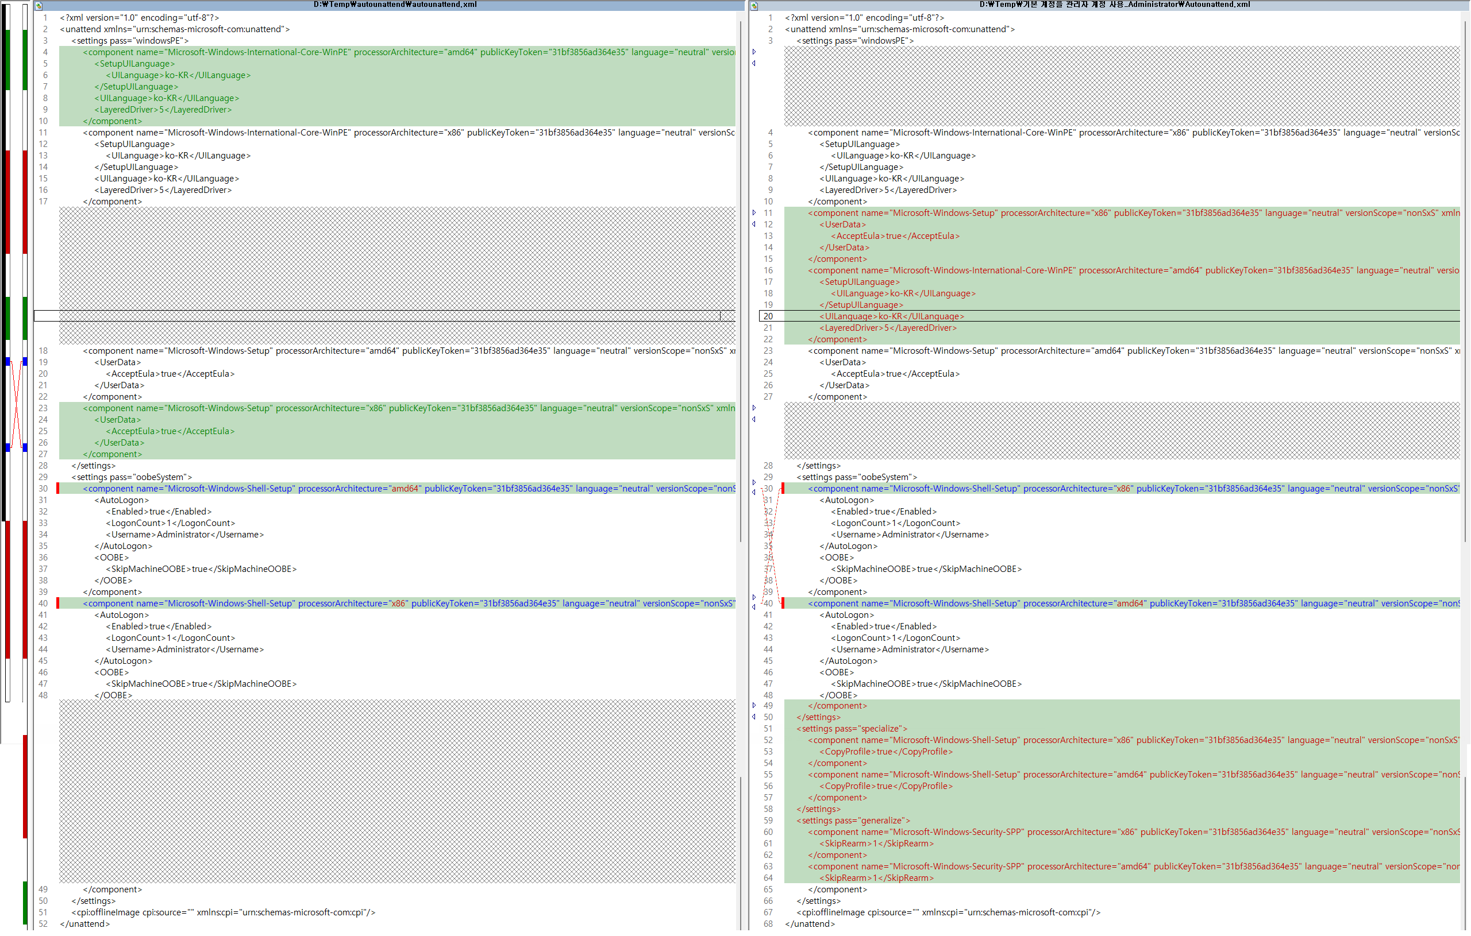1471x936 pixels.
Task: Click top red segment in location pane left bar
Action: click(7, 202)
